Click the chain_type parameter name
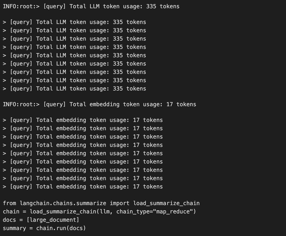This screenshot has height=236, width=286. click(133, 212)
